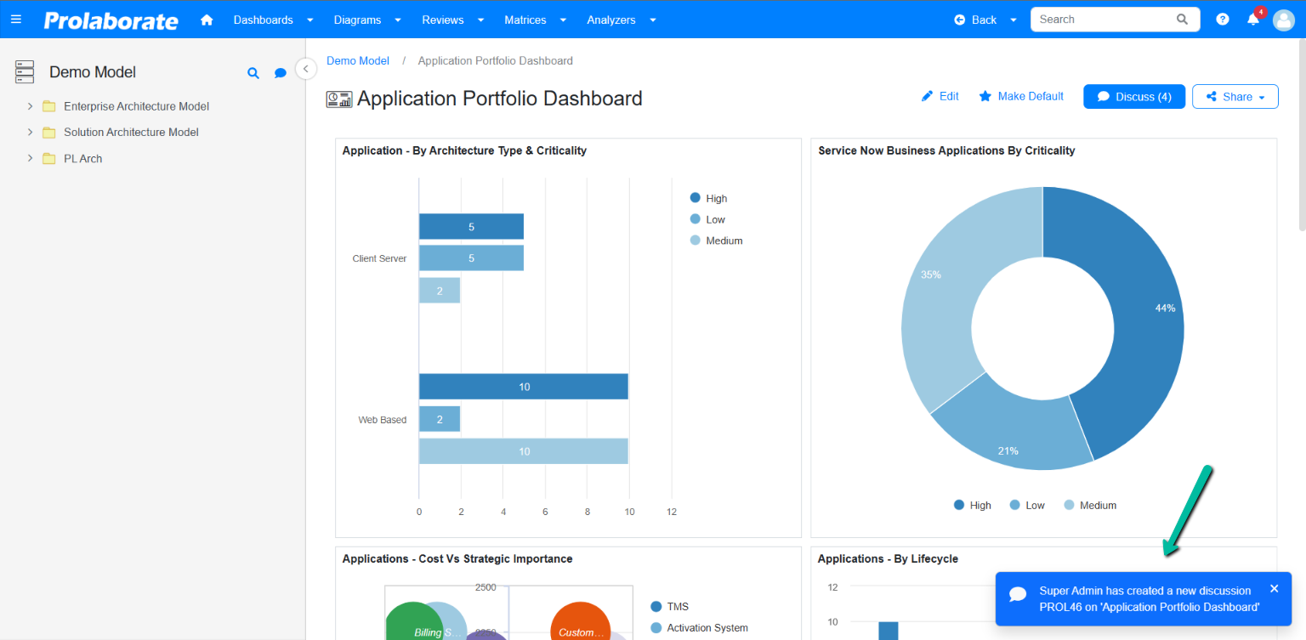
Task: Open the Enterprise Architecture Model folder label
Action: pos(136,106)
